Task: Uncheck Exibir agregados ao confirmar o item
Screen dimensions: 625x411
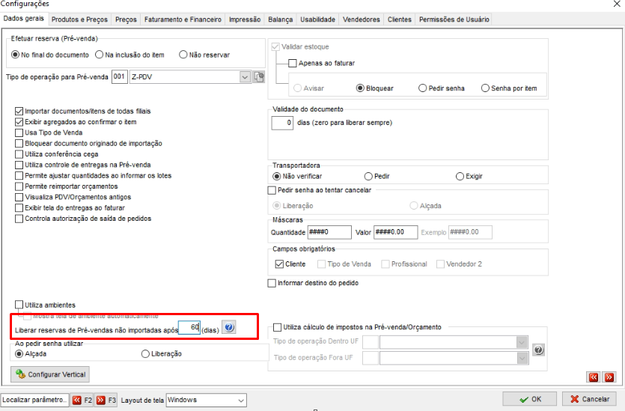Action: click(19, 122)
